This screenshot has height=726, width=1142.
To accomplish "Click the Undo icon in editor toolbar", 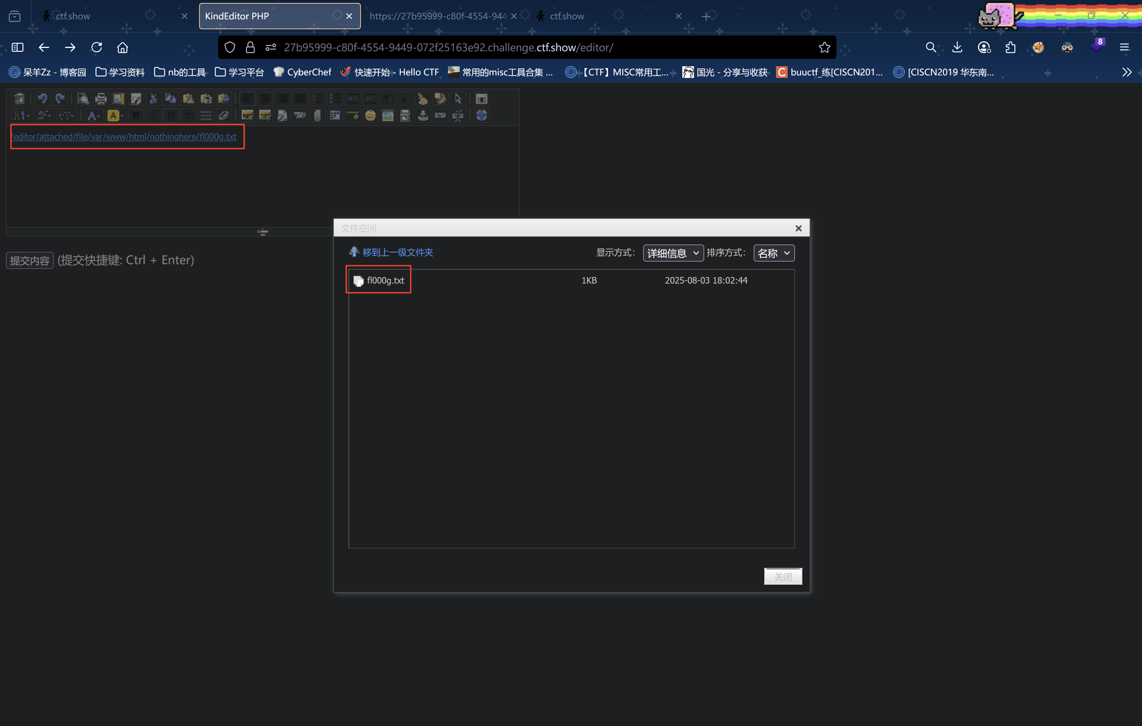I will (42, 99).
